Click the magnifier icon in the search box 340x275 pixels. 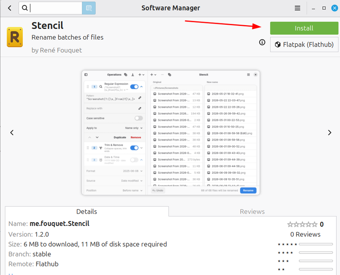click(x=25, y=8)
